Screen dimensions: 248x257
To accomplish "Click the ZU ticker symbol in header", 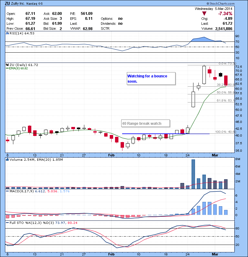I will [x=7, y=3].
